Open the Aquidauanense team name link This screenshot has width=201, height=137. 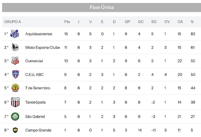[39, 34]
